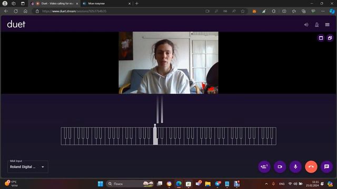View site information lock icon
This screenshot has width=337, height=189.
point(37,11)
